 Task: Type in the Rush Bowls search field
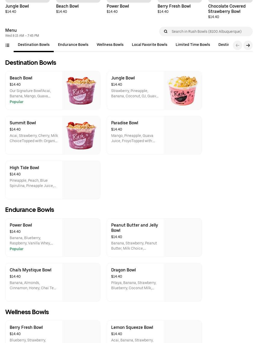210,31
